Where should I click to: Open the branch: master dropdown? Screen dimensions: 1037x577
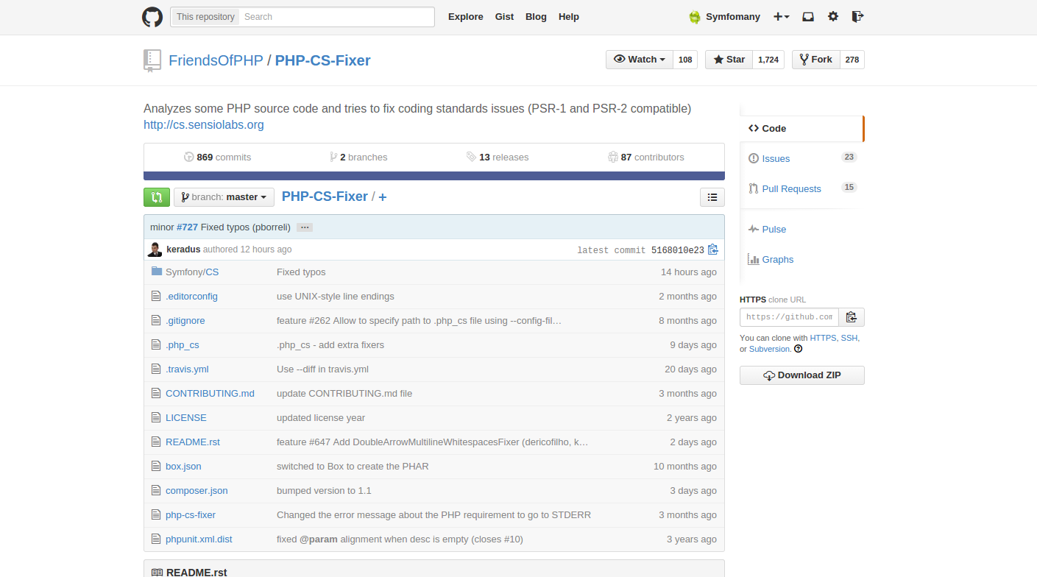coord(224,197)
